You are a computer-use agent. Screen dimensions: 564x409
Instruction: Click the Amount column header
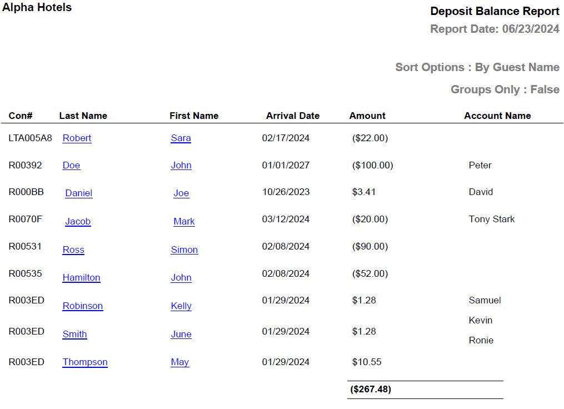click(x=367, y=116)
